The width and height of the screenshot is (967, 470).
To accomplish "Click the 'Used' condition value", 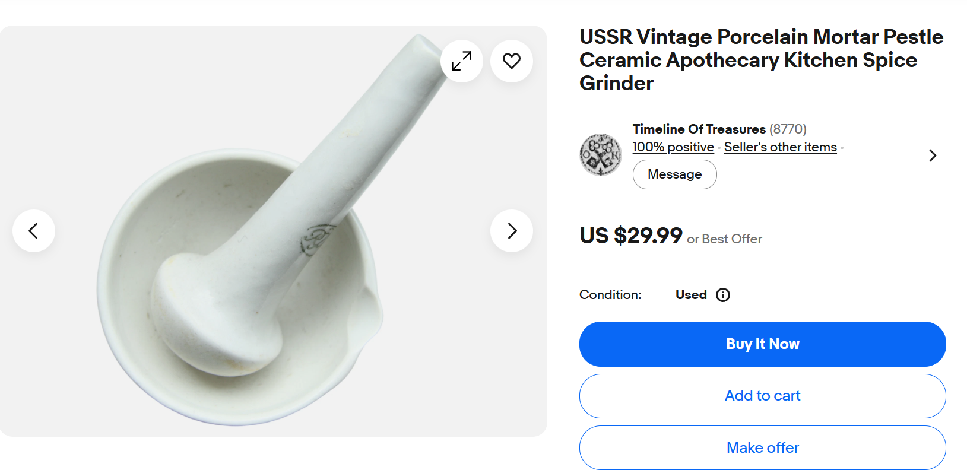I will point(691,295).
